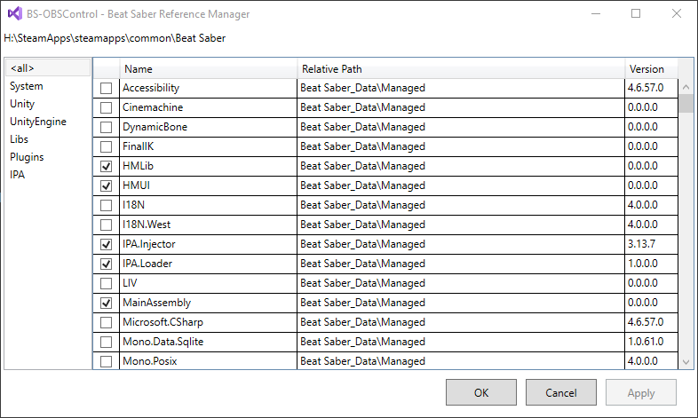Select the HMUI name cell
Image resolution: width=698 pixels, height=418 pixels.
pos(209,185)
